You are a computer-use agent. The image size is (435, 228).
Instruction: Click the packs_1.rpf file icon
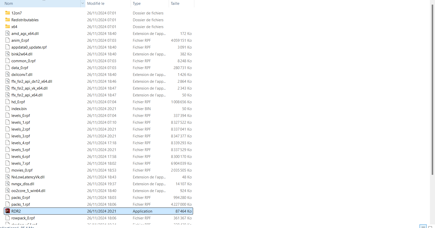8,204
